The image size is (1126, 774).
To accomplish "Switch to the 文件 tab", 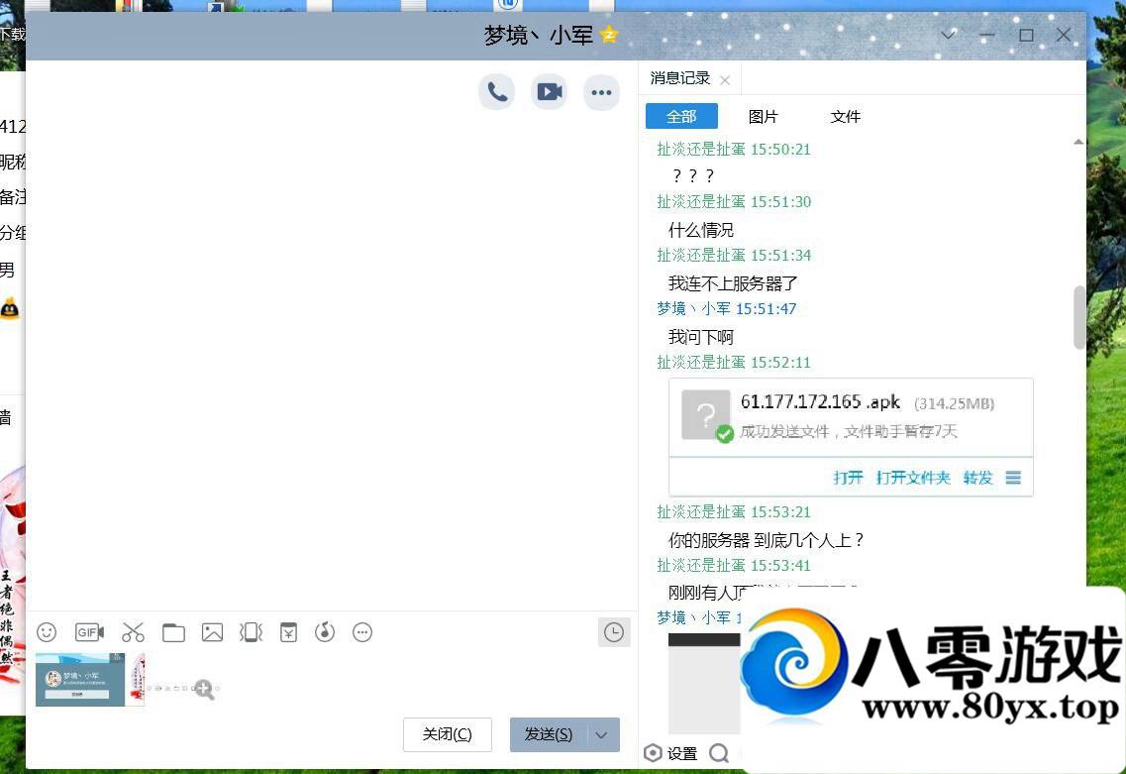I will pyautogui.click(x=845, y=116).
